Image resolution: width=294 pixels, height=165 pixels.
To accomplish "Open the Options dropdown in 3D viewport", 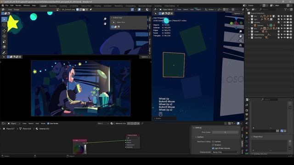I will click(x=238, y=13).
